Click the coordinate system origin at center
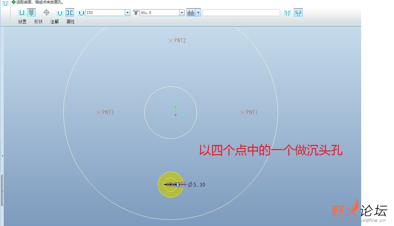394x226 pixels. coord(176,115)
